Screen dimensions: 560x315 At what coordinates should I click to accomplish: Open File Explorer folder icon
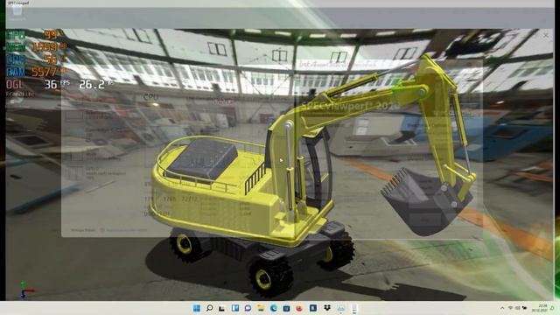coord(261,308)
